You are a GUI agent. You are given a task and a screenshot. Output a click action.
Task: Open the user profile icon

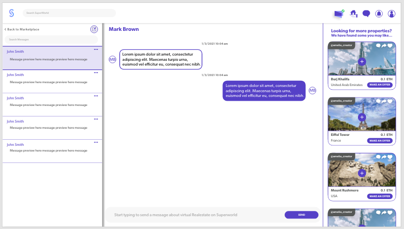(391, 13)
